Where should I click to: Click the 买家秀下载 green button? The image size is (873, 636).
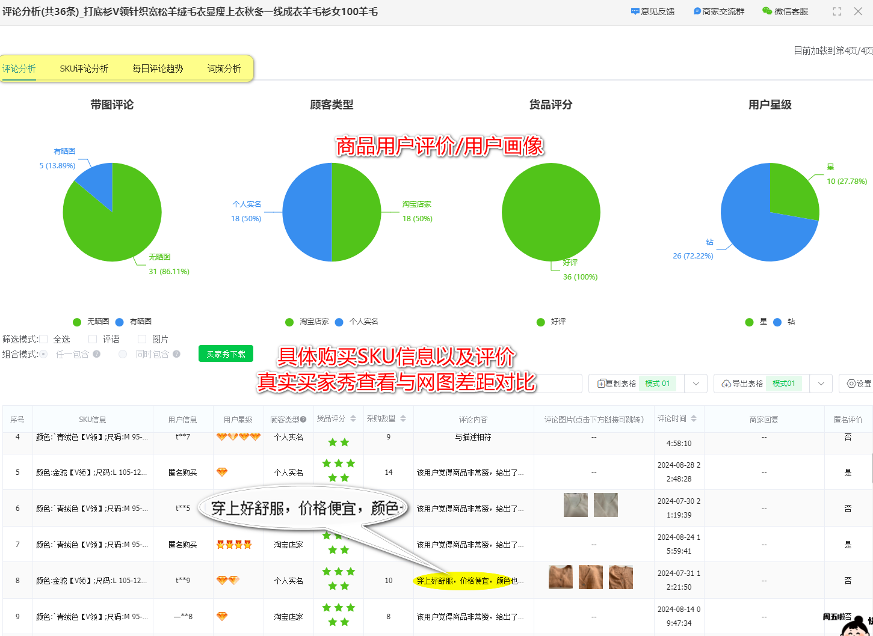[226, 353]
